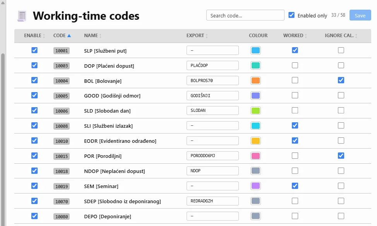Disable SDEP [Slobodno iz deponiranog] code
377x226 pixels.
click(34, 201)
